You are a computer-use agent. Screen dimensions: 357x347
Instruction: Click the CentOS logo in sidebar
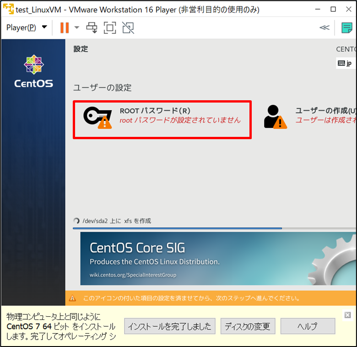34,71
